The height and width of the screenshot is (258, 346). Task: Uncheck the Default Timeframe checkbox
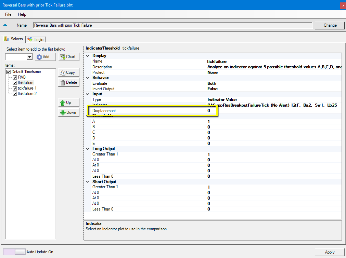click(x=9, y=72)
